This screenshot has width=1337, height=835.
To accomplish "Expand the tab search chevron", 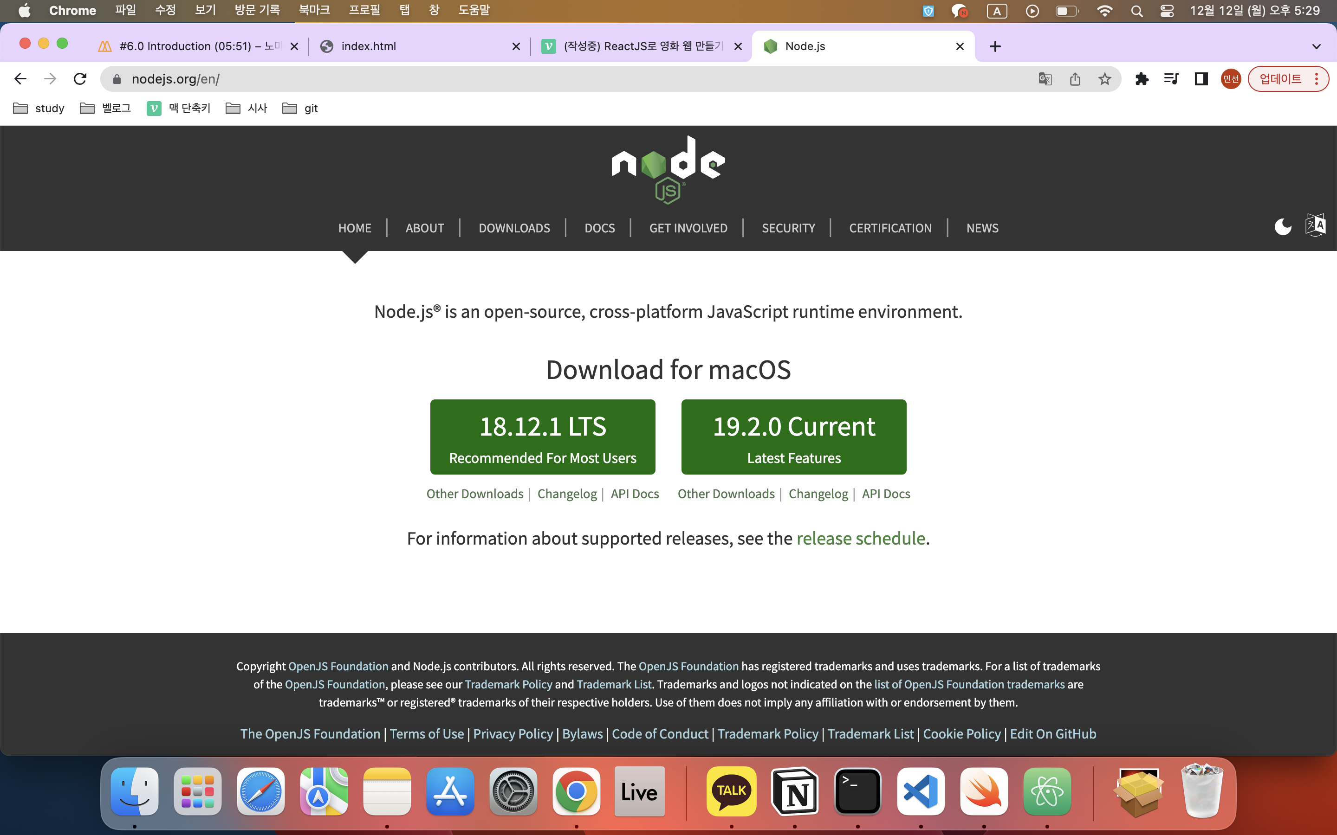I will point(1317,46).
